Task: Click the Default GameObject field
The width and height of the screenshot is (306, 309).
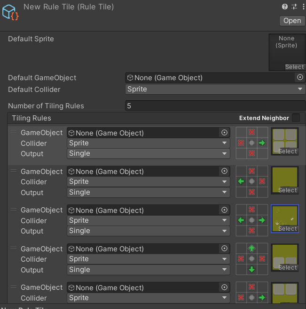Action: 215,78
